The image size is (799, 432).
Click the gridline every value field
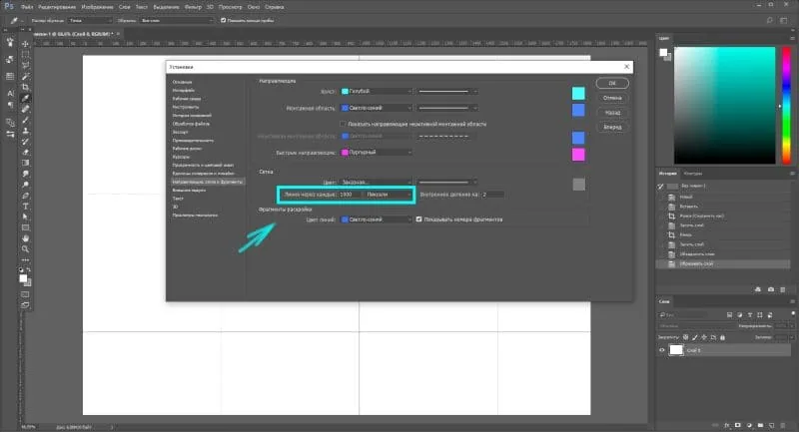coord(351,195)
